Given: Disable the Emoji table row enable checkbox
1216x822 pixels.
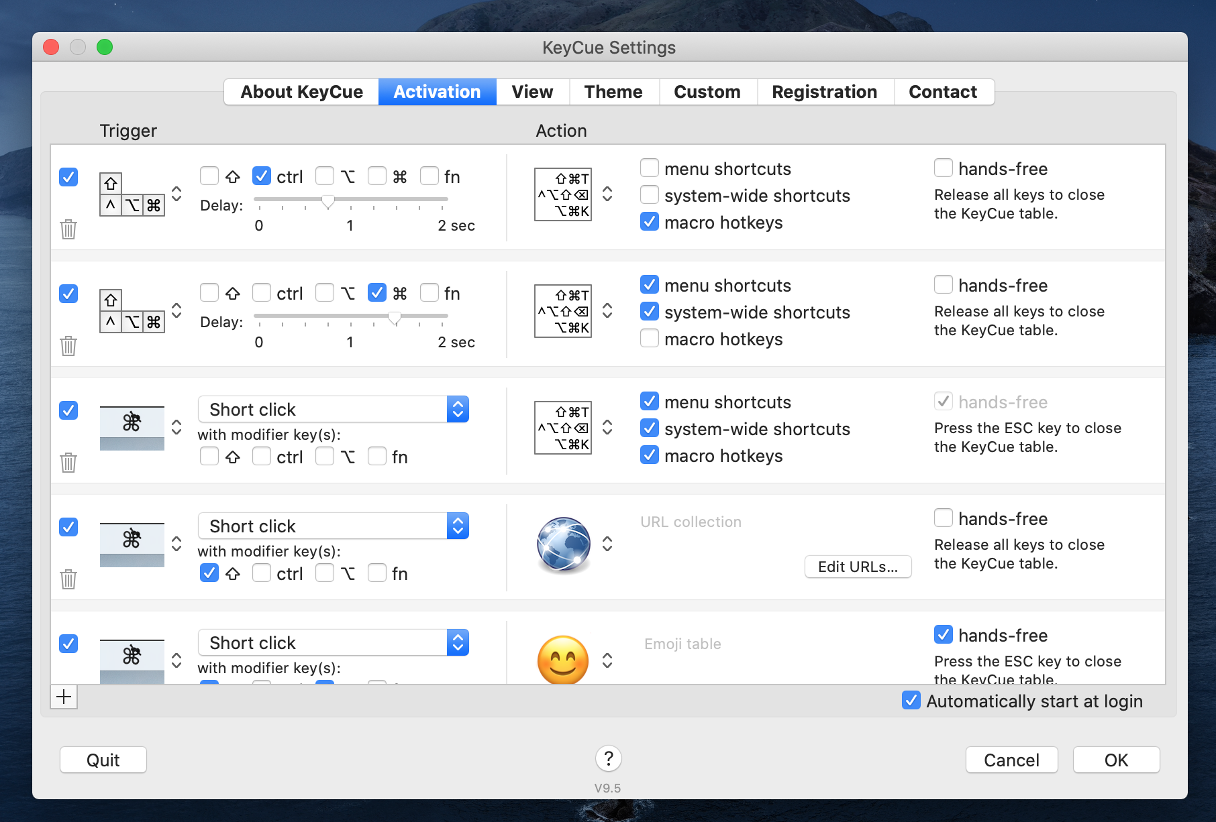Looking at the screenshot, I should [x=68, y=644].
